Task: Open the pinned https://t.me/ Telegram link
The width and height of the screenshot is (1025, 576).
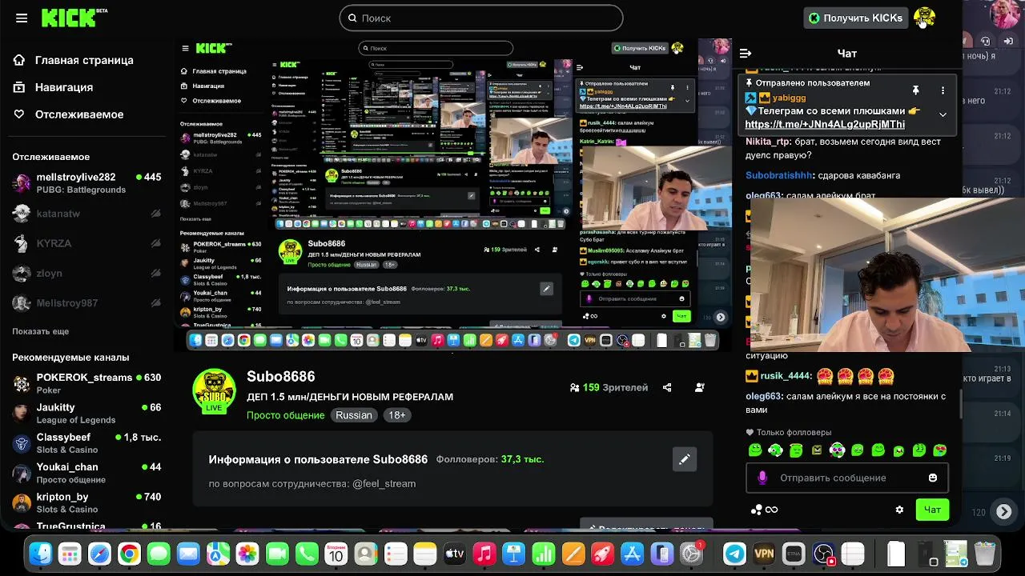Action: point(825,124)
